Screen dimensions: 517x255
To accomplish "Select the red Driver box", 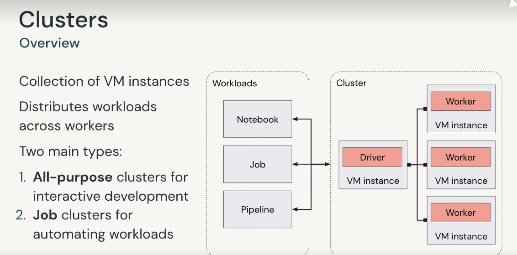I will (372, 157).
